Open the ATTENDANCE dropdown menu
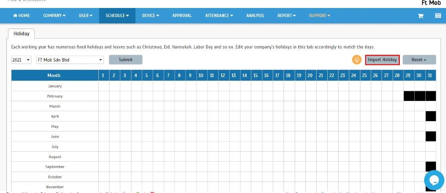This screenshot has width=446, height=193. click(219, 15)
